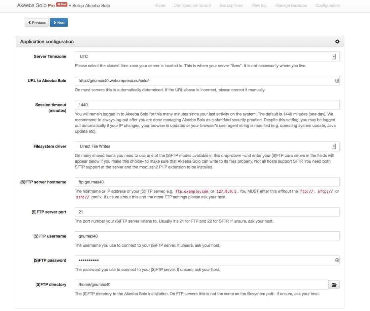This screenshot has width=370, height=311.
Task: Open folder browser icon beside (S)FTP directory
Action: coord(334,285)
